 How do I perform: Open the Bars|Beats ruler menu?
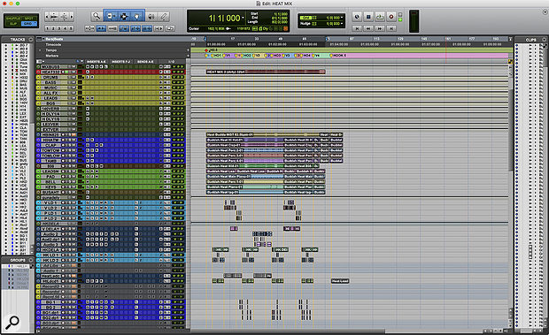pyautogui.click(x=40, y=39)
